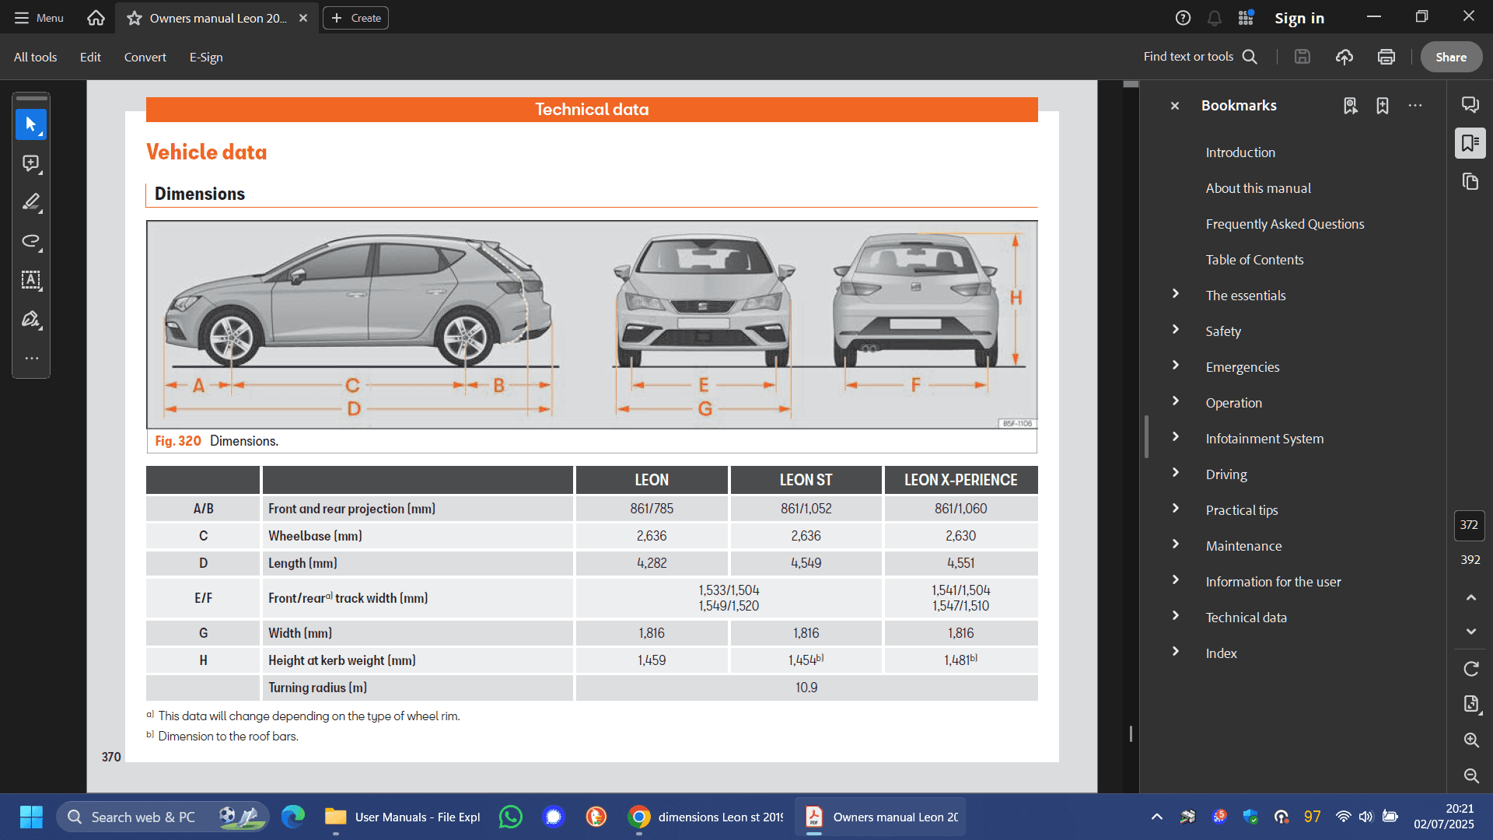This screenshot has height=840, width=1493.
Task: Expand the Driving bookmark
Action: tap(1176, 473)
